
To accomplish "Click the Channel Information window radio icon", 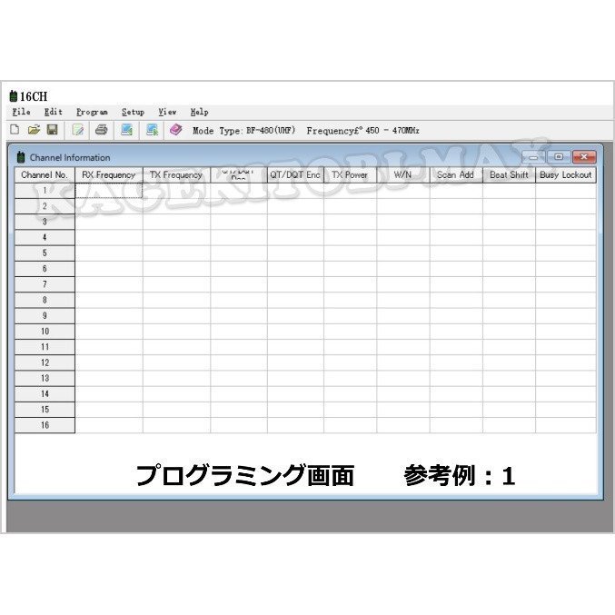I will coord(21,157).
